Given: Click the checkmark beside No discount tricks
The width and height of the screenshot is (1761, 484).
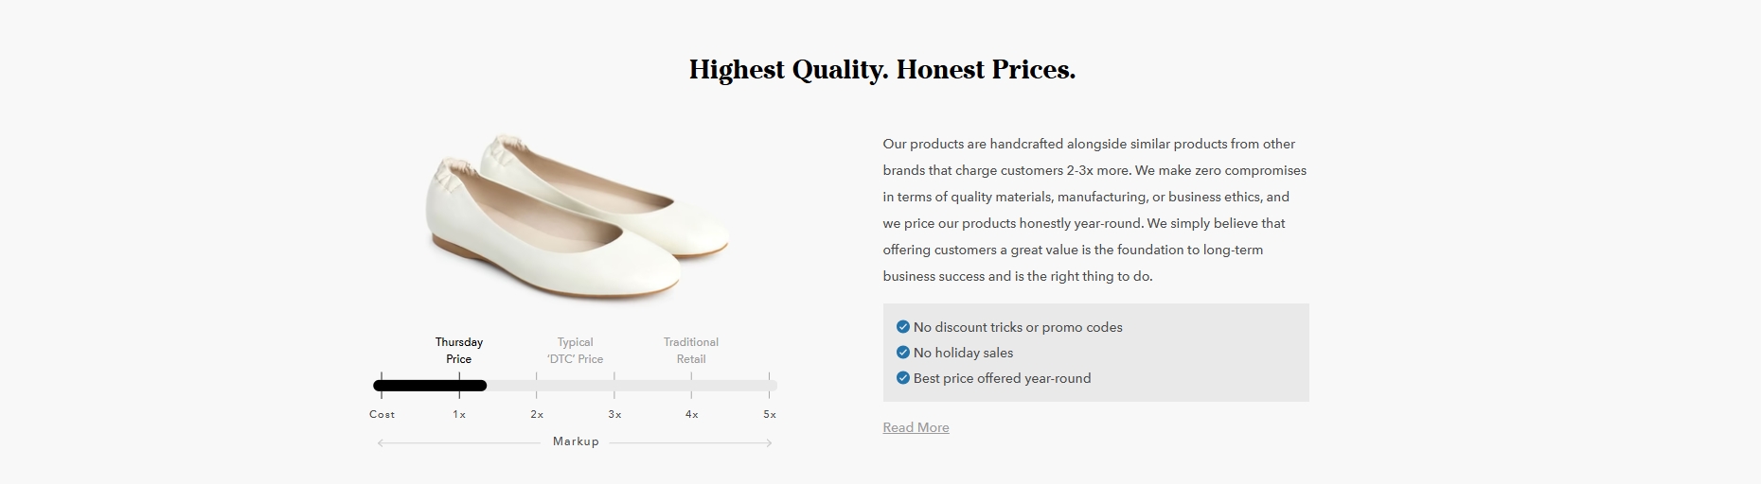Looking at the screenshot, I should [902, 327].
